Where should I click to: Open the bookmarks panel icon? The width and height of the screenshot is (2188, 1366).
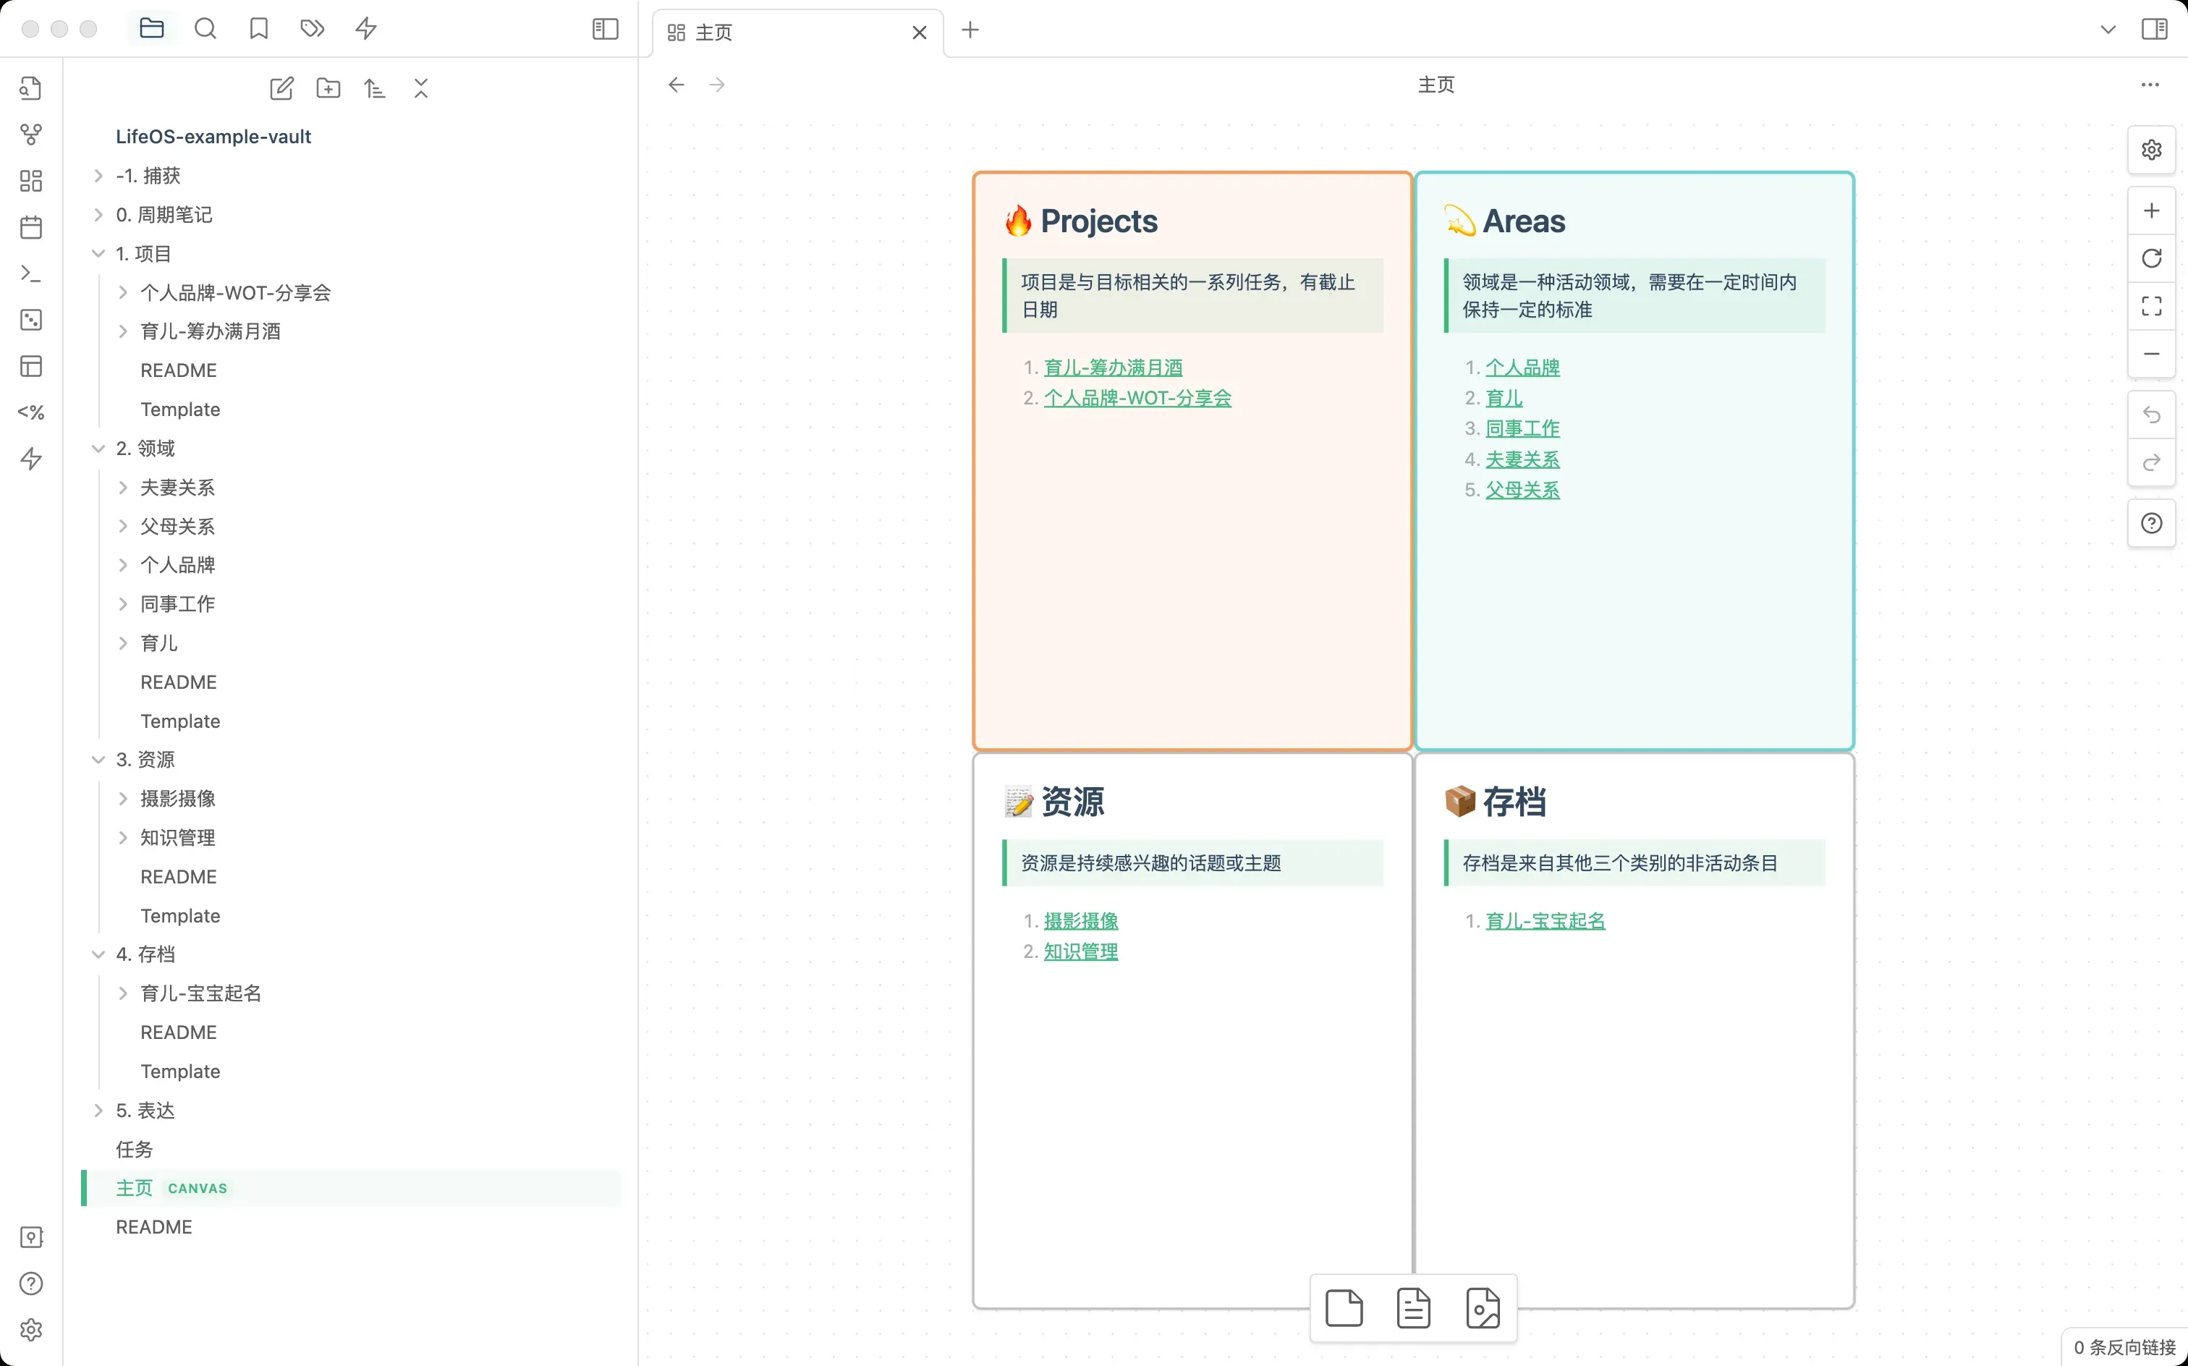[x=258, y=29]
